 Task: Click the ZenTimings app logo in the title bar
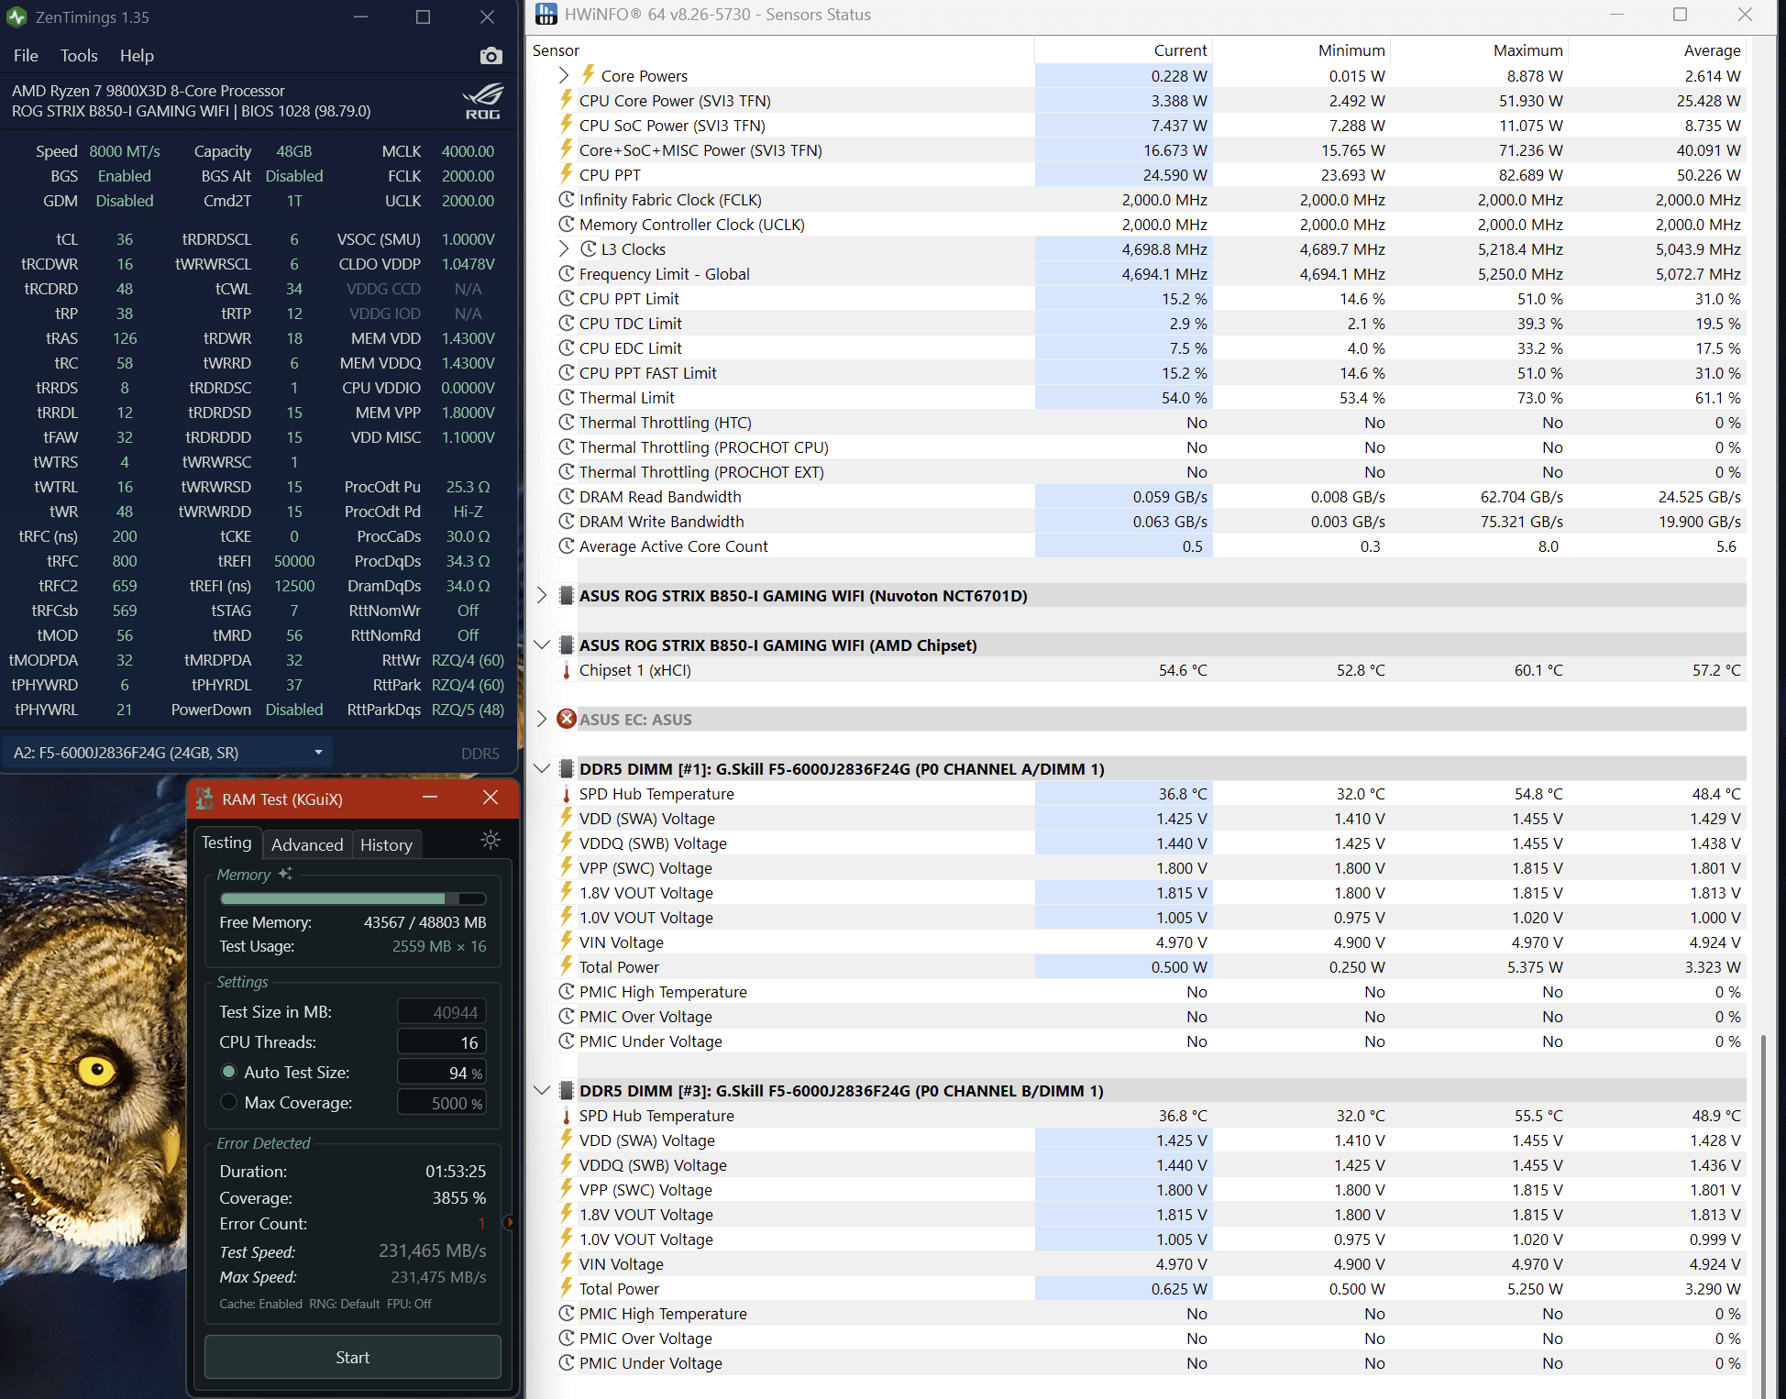(17, 17)
